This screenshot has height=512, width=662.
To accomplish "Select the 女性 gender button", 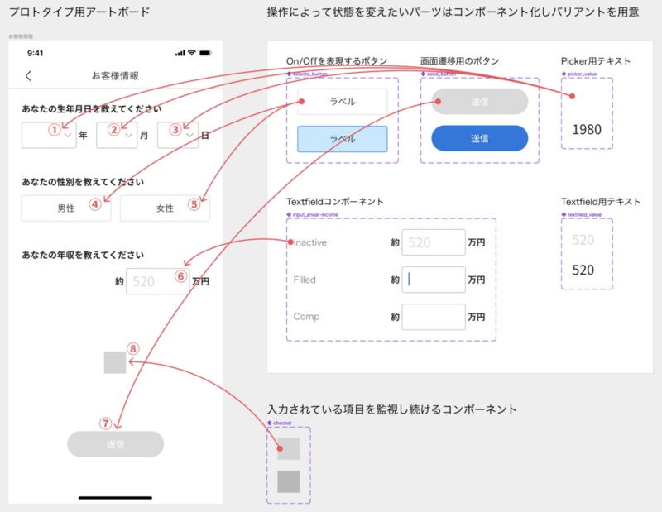I will 165,208.
